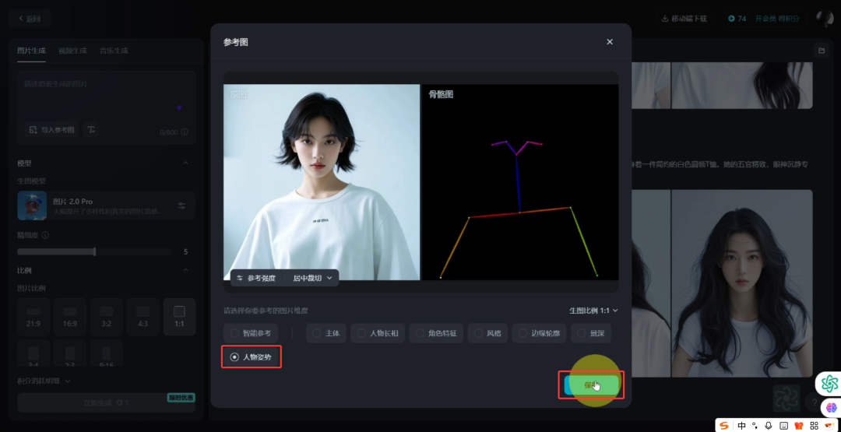Image resolution: width=841 pixels, height=432 pixels.
Task: Toggle the IME punctuation icon
Action: click(755, 426)
